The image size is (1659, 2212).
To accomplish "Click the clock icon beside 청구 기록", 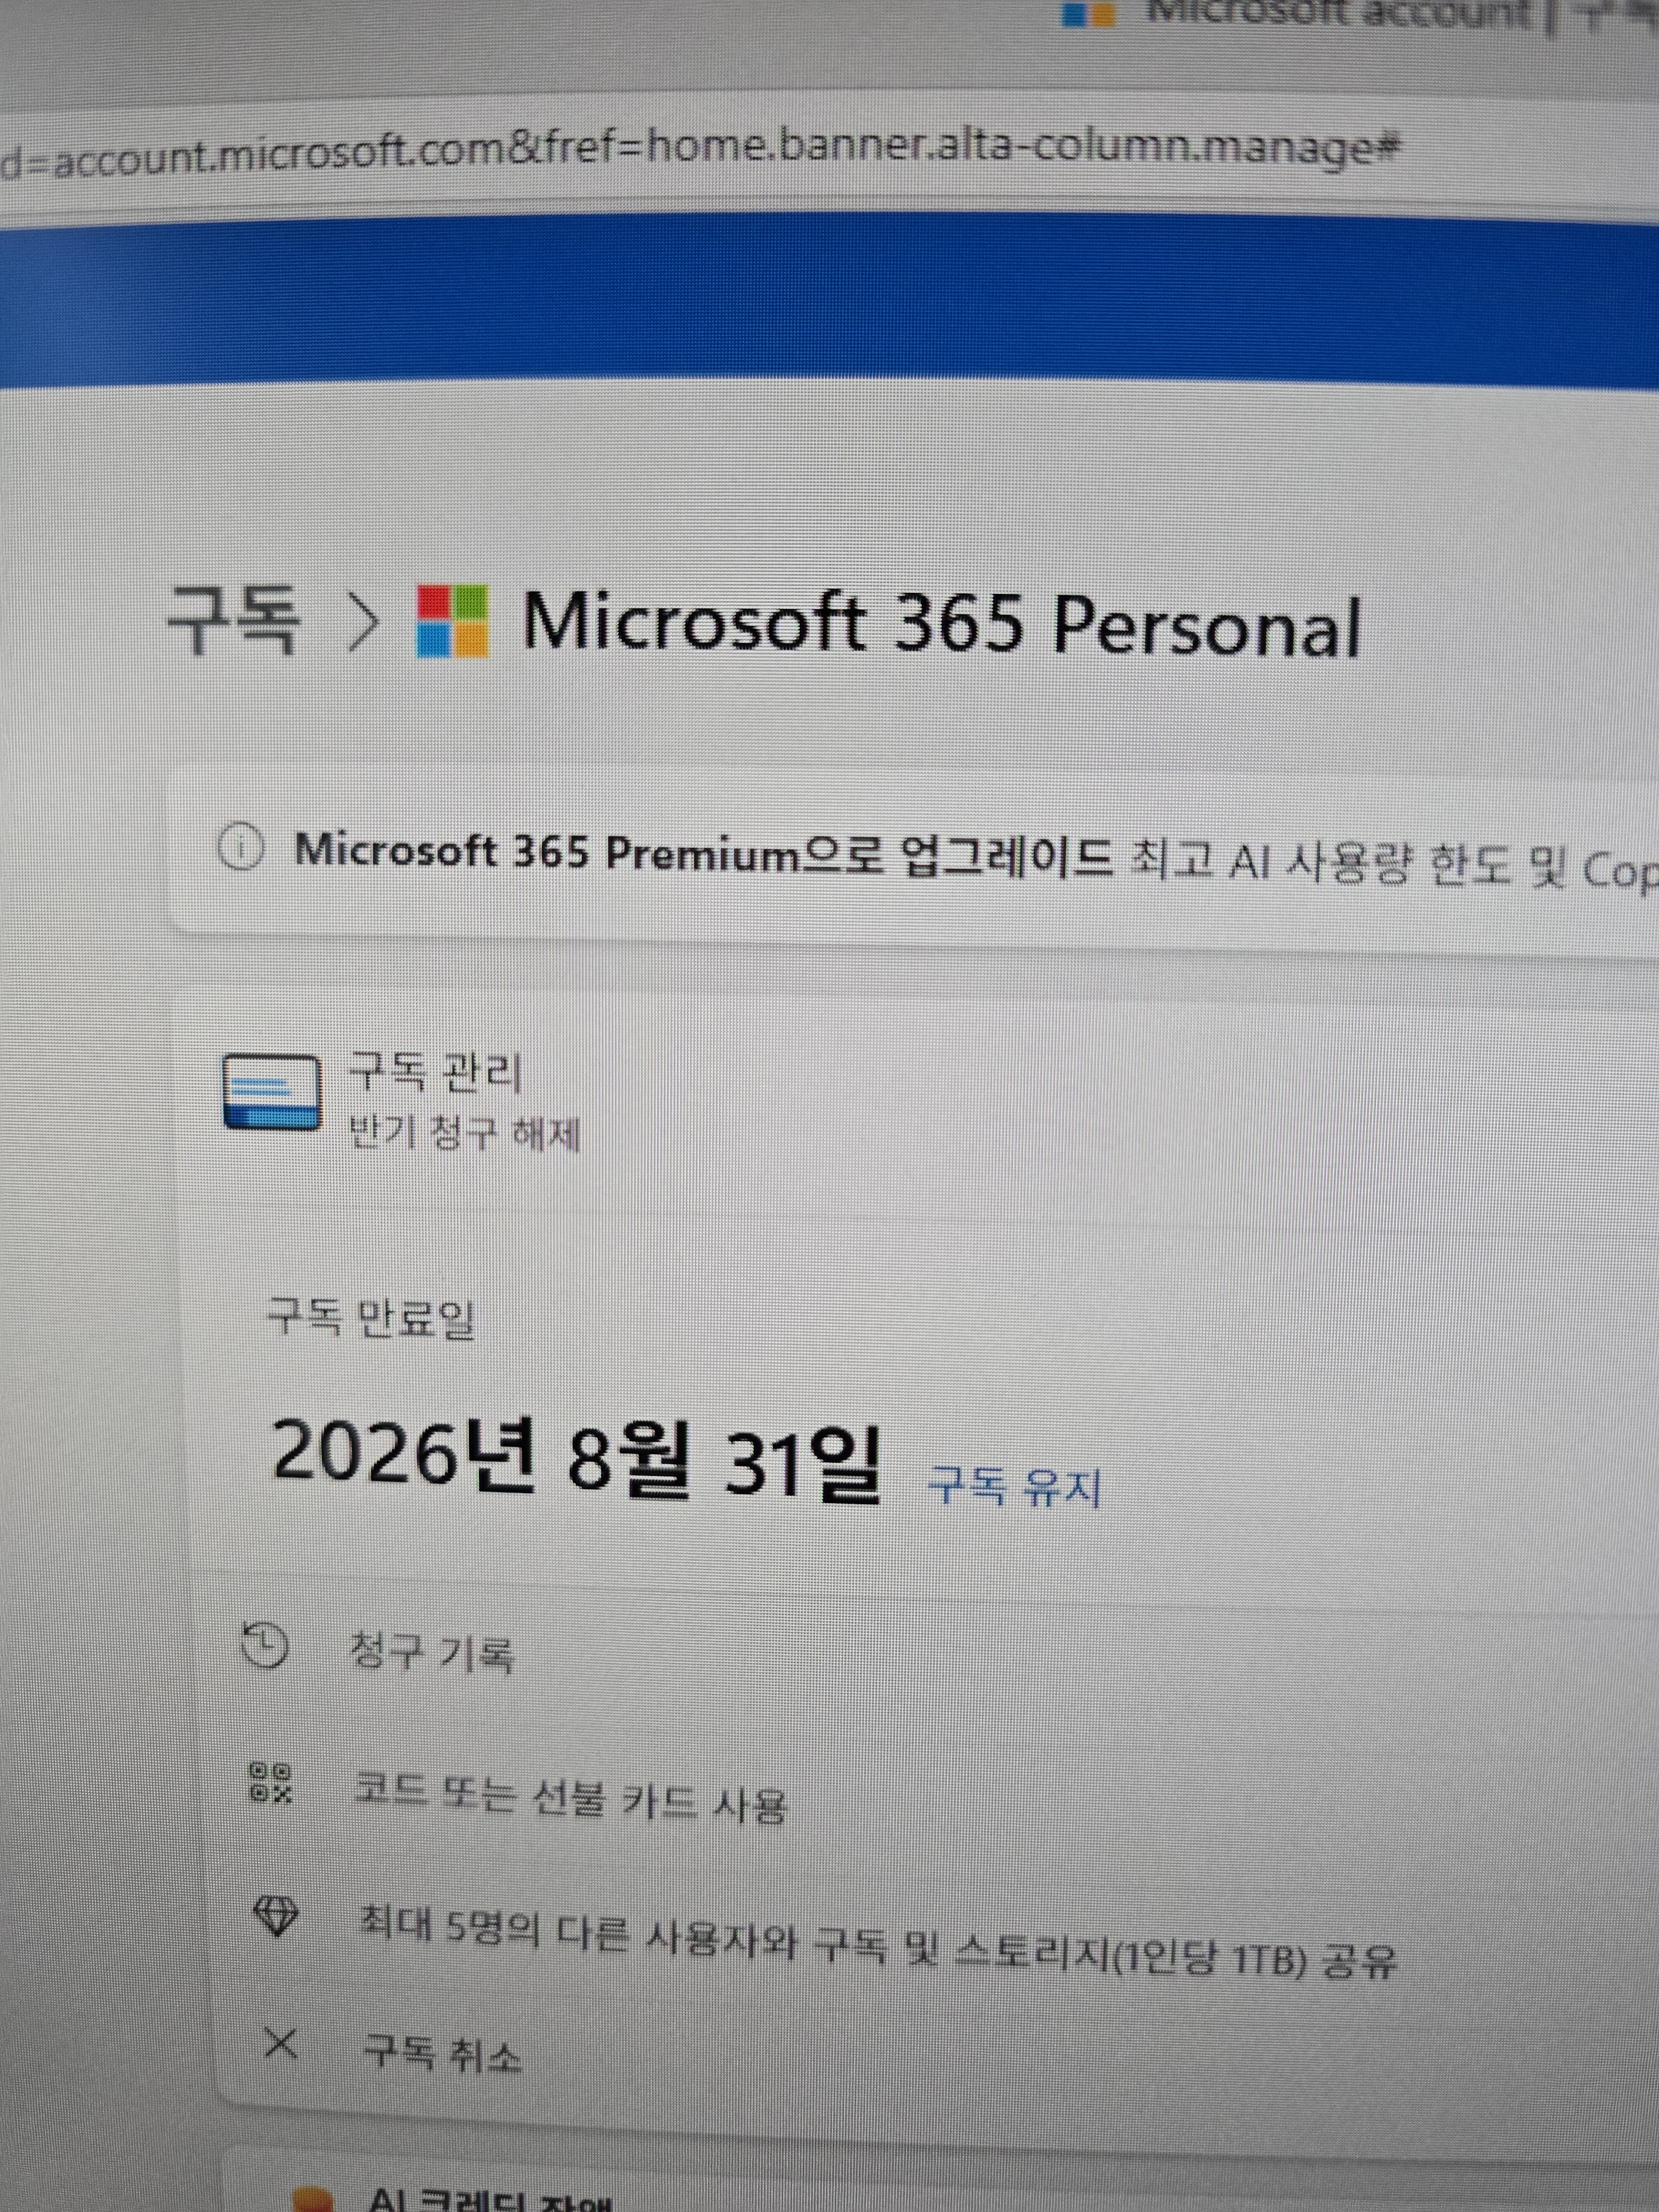I will [x=266, y=1647].
